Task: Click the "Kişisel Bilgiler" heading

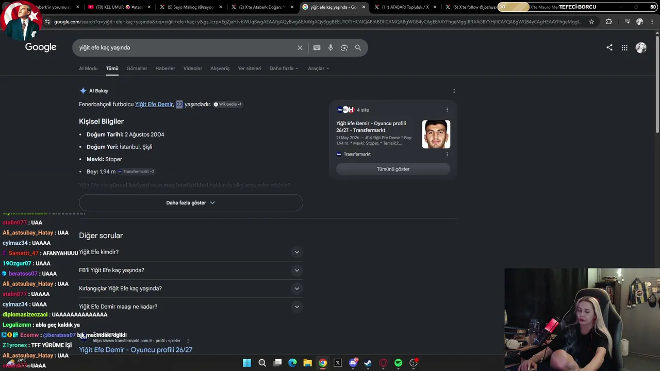Action: coord(101,122)
